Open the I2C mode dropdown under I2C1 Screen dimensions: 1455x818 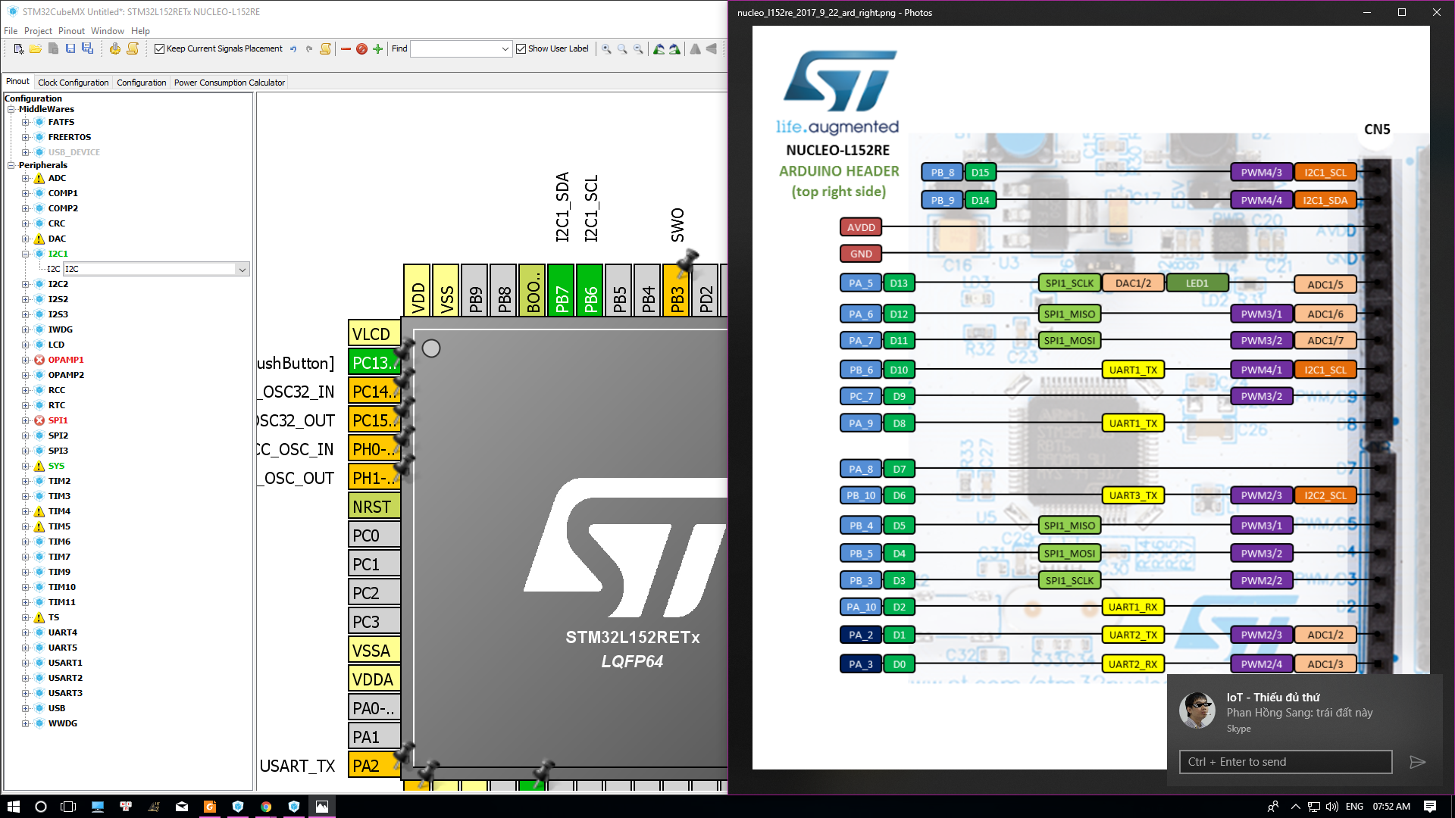tap(242, 269)
